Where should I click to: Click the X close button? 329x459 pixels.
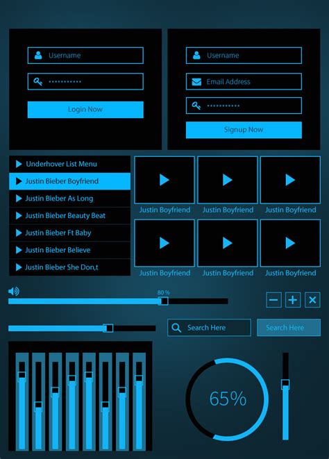pos(312,300)
